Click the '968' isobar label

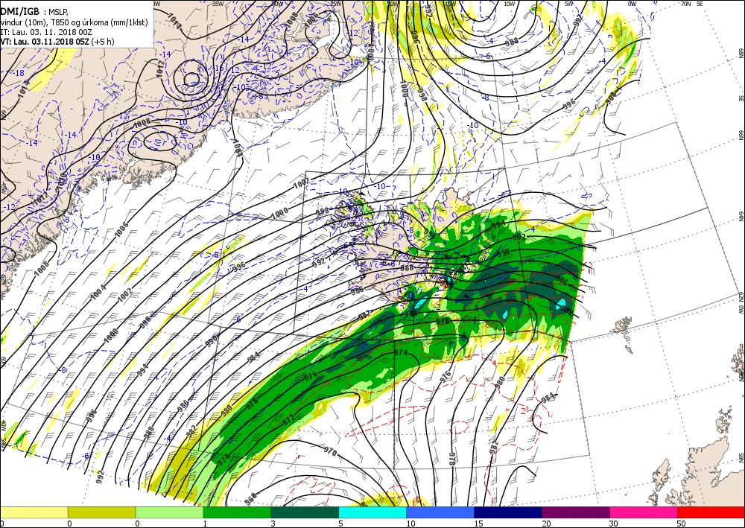250,498
